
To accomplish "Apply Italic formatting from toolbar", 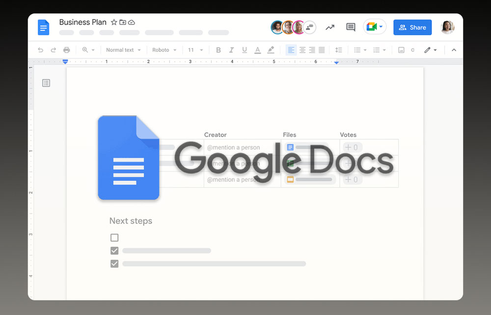I will (231, 50).
